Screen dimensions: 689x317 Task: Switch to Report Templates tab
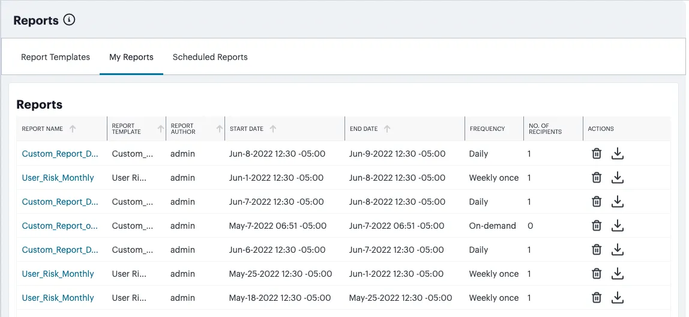(x=55, y=57)
